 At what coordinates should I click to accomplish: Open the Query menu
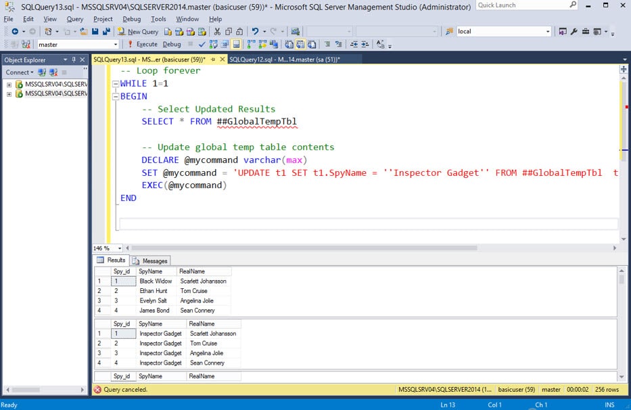point(75,19)
